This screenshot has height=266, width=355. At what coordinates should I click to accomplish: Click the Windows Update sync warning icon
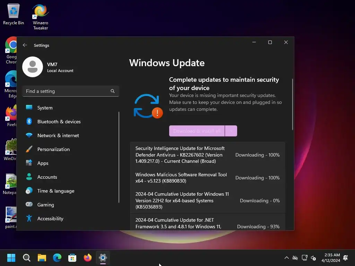tap(148, 106)
